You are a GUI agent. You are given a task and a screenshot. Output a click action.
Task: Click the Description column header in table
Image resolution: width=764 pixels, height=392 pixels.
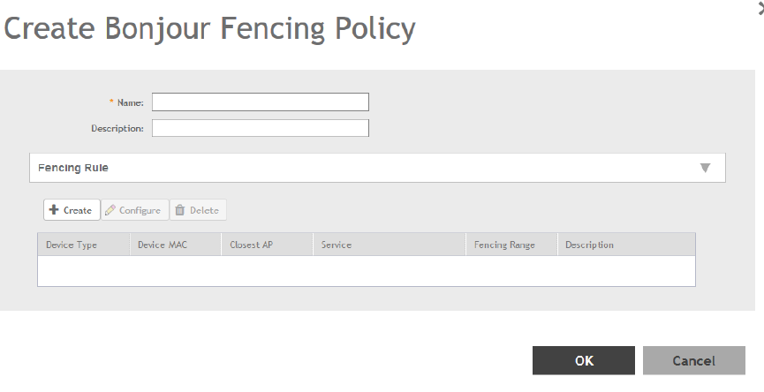(589, 245)
